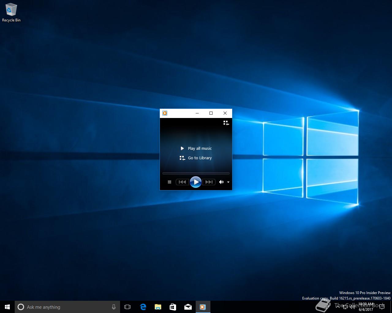Click Windows Media Player title bar icon
Screen dimensions: 392x313
(x=165, y=113)
